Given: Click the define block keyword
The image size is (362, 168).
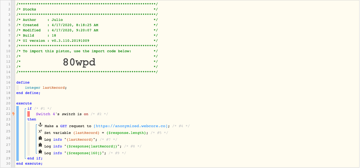Looking at the screenshot, I should click(x=23, y=82).
